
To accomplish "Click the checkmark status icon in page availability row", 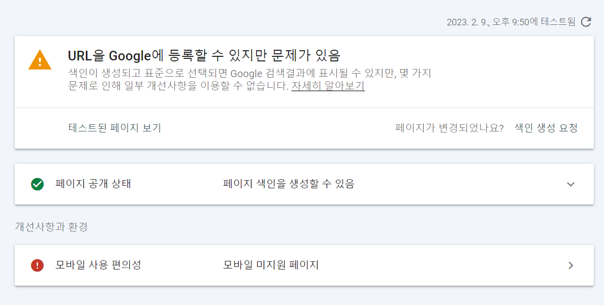I will point(37,184).
